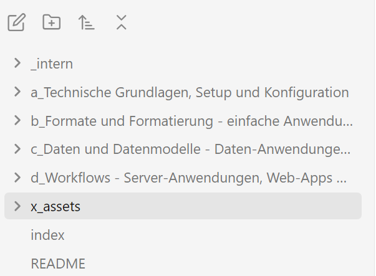Select the _intern folder name
The width and height of the screenshot is (376, 276).
(x=52, y=64)
